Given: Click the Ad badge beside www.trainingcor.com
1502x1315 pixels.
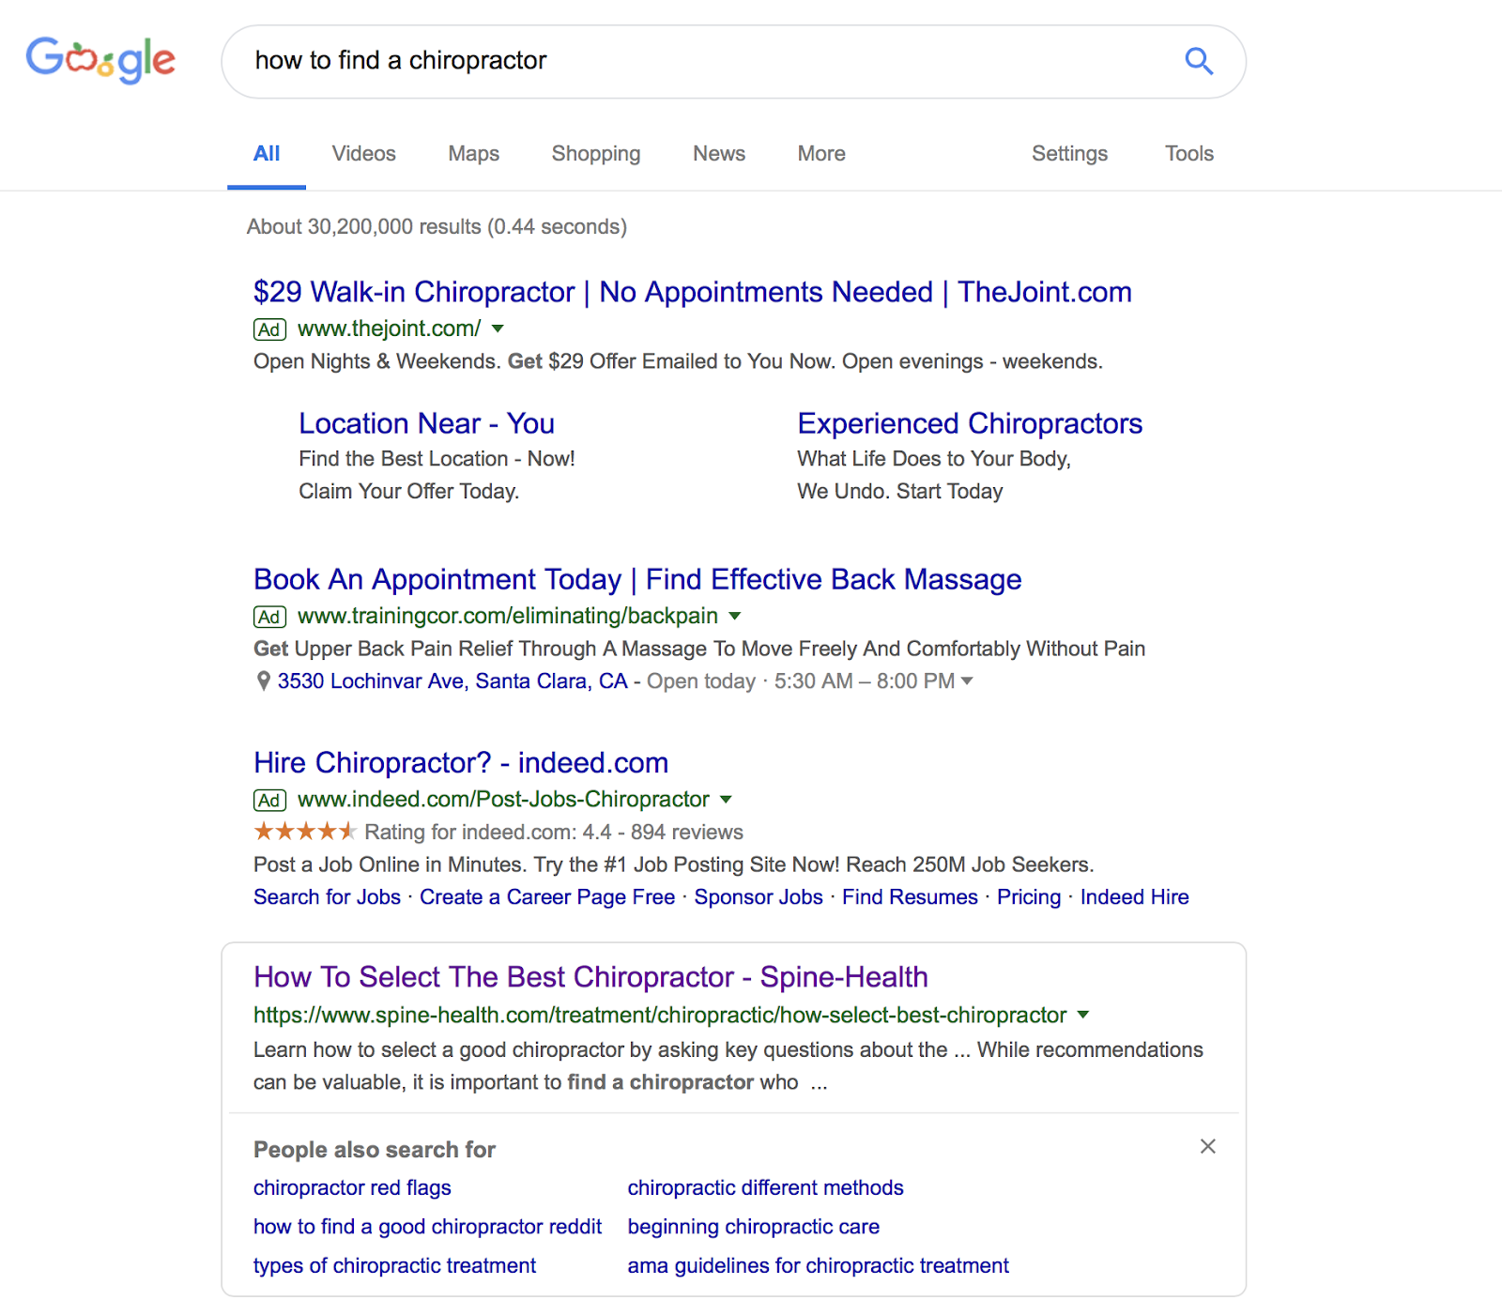Looking at the screenshot, I should coord(269,617).
